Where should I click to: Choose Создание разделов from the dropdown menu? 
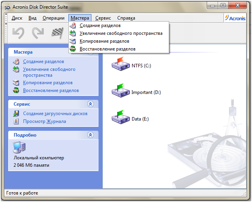pos(100,25)
